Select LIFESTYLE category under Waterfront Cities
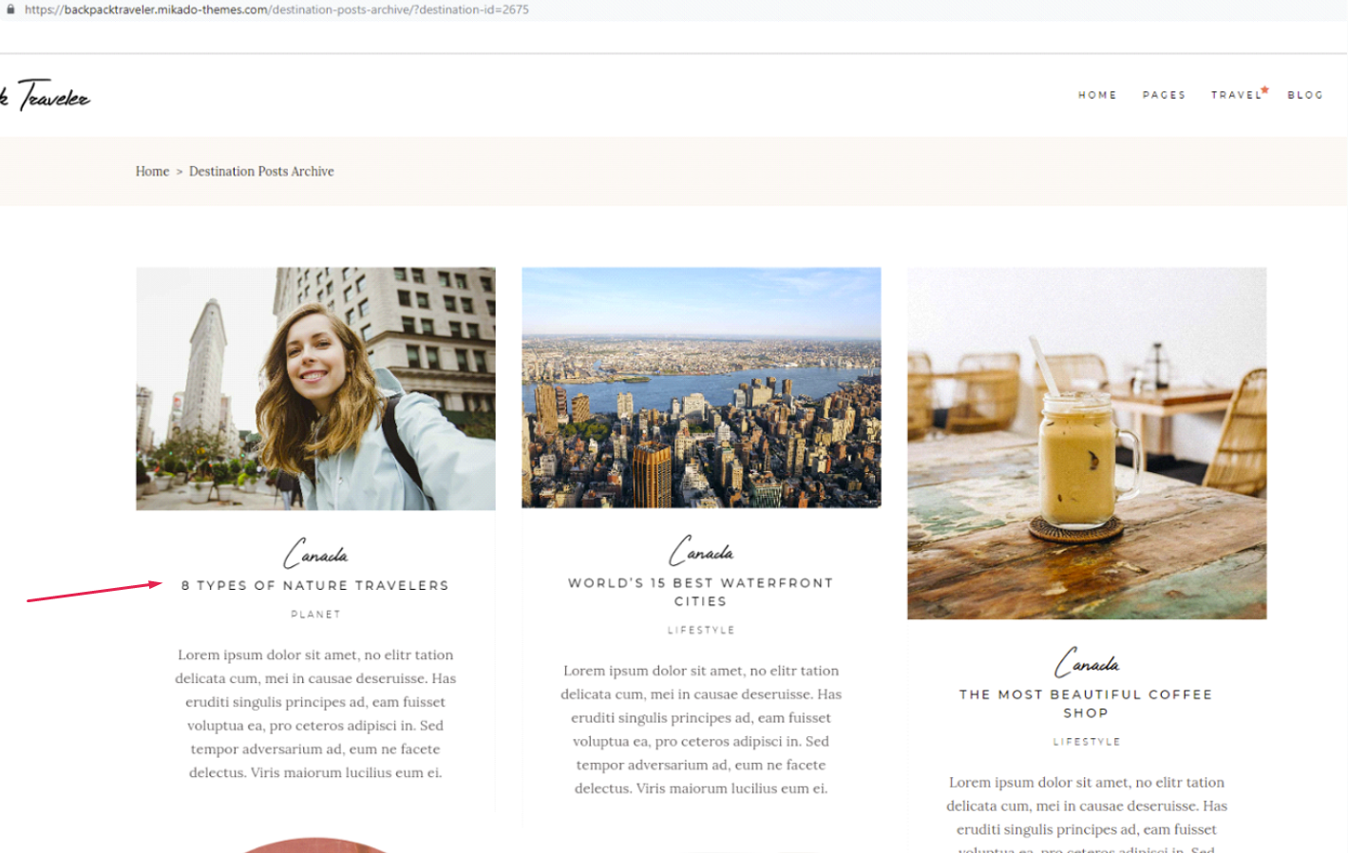The height and width of the screenshot is (853, 1348). click(x=701, y=631)
